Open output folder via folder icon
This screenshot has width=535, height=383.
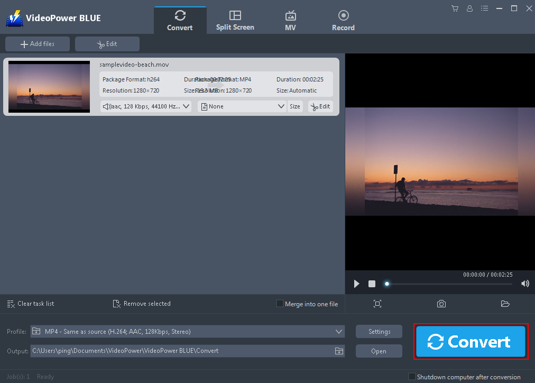[505, 304]
